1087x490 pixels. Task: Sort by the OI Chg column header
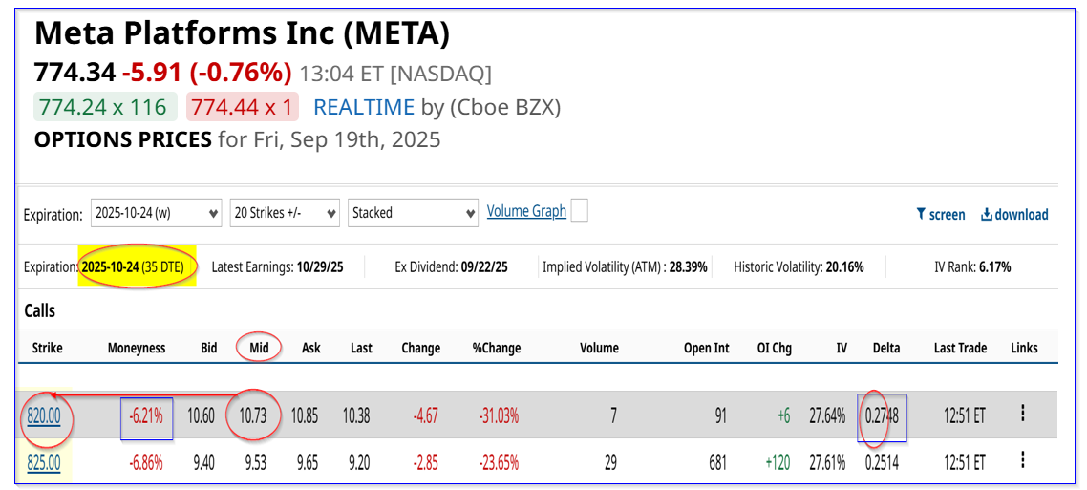tap(774, 348)
